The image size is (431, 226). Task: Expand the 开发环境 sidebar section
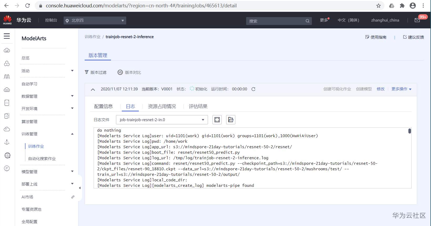click(x=72, y=108)
